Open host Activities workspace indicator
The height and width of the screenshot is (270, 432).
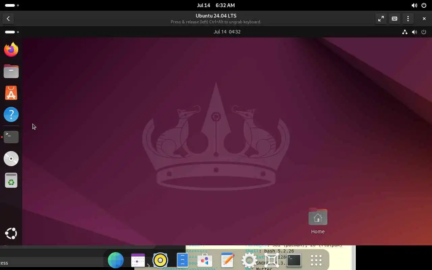click(12, 5)
